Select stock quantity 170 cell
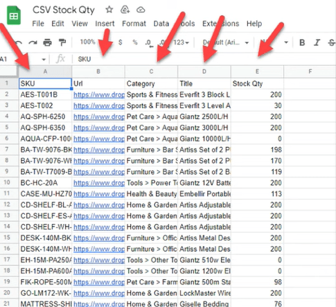The width and height of the screenshot is (336, 307). (257, 161)
